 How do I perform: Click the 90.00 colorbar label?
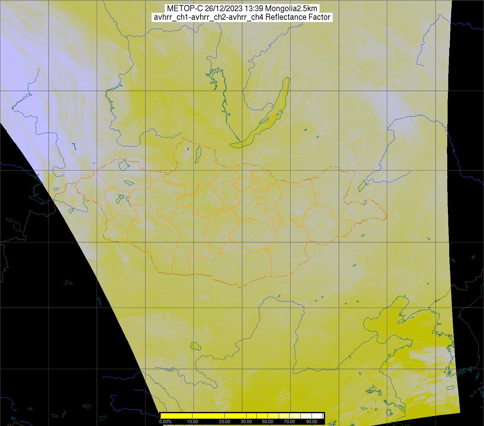(312, 422)
